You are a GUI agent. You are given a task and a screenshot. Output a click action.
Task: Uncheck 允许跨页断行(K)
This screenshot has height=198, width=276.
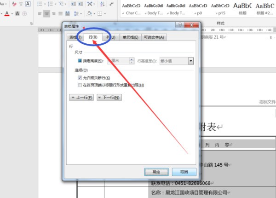tap(80, 78)
